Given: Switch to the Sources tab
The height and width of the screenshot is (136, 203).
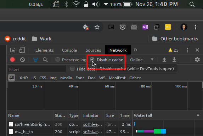Looking at the screenshot, I should [x=93, y=50].
